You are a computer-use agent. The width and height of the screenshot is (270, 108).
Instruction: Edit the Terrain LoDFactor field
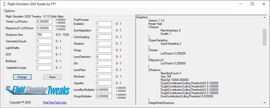tap(44, 22)
